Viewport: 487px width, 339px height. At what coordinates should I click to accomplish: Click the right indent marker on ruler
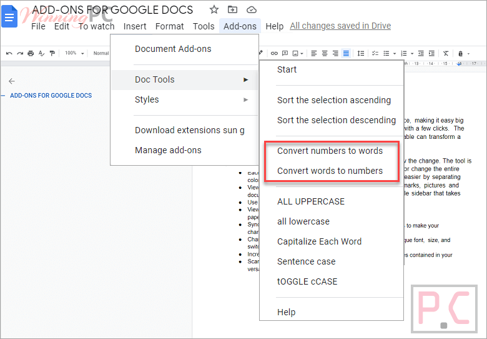click(460, 64)
